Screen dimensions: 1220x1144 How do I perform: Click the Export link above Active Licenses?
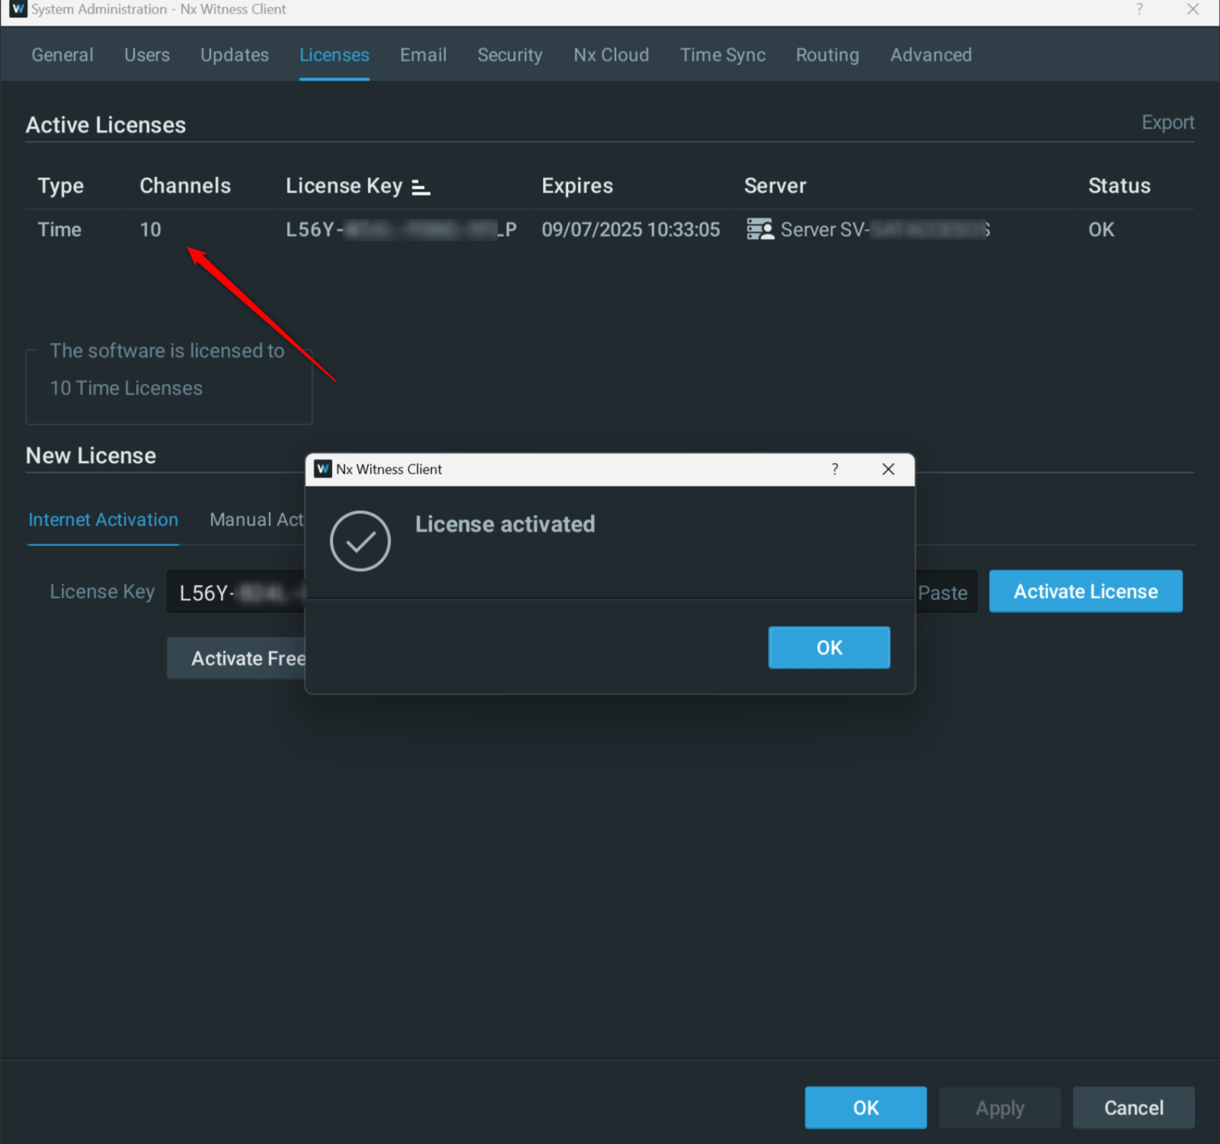coord(1168,122)
